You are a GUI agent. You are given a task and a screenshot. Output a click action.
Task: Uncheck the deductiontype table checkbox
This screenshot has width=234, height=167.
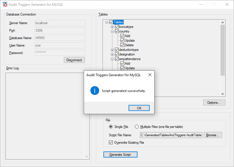click(x=117, y=49)
